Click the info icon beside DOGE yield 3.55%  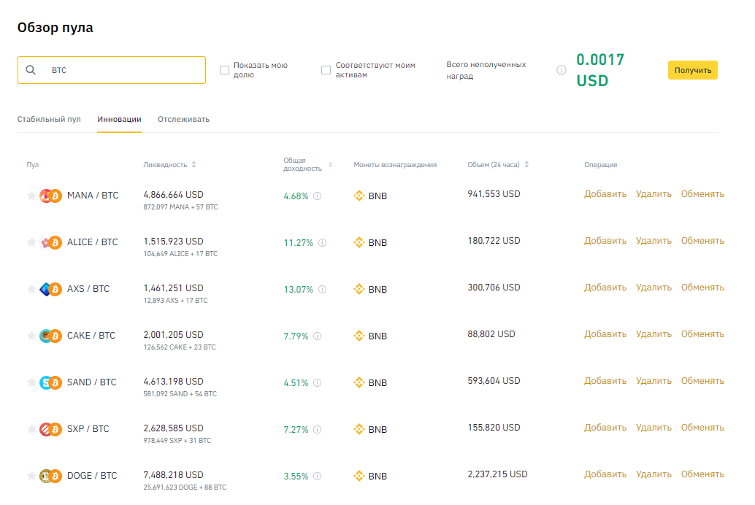317,476
